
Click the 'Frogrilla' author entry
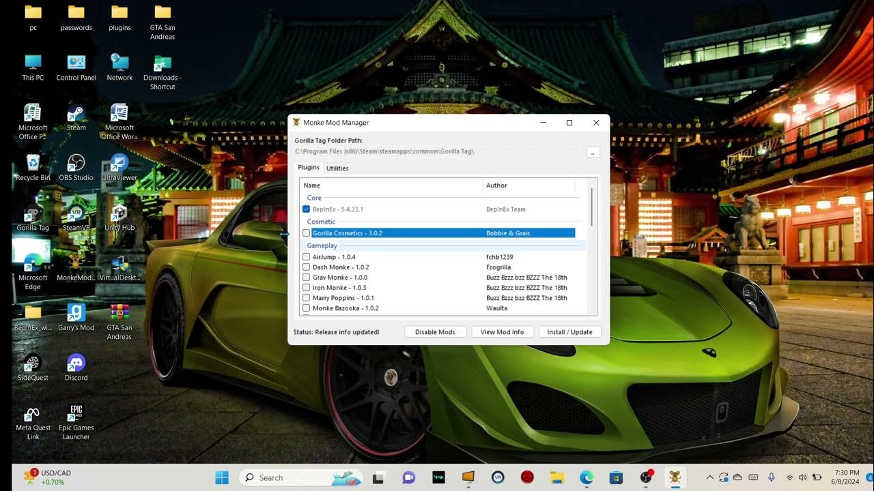click(498, 267)
